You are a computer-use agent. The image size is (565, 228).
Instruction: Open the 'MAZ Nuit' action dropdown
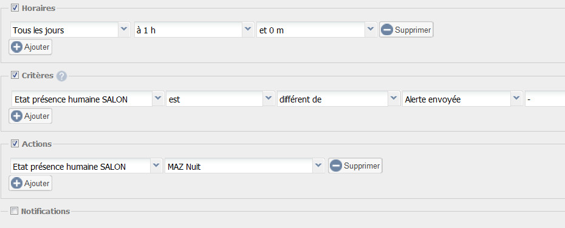318,166
